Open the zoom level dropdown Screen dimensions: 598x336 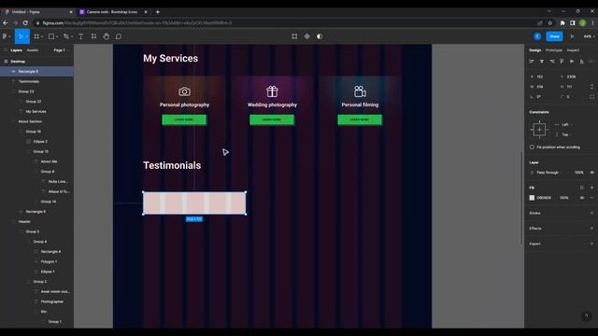(589, 36)
